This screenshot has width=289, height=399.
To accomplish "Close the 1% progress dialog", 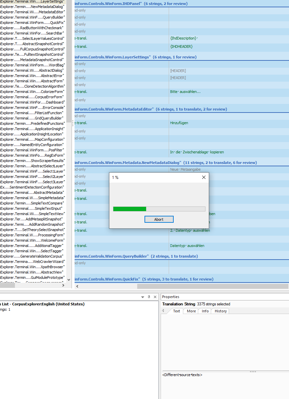I will coord(203,177).
